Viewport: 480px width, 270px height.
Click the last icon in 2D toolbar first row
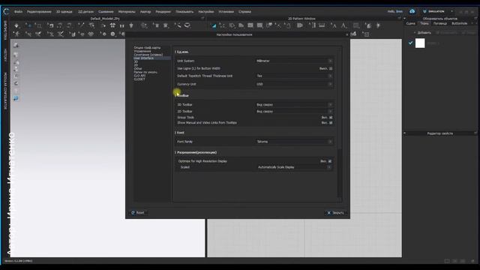379,25
